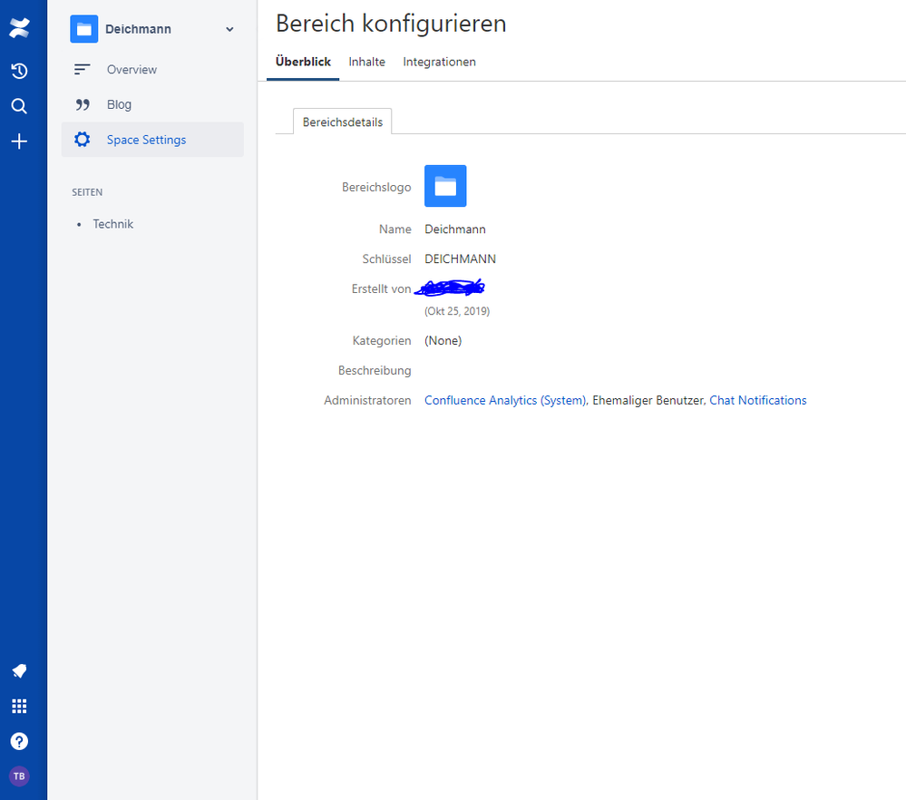906x800 pixels.
Task: Click the Space Settings gear icon
Action: click(82, 140)
